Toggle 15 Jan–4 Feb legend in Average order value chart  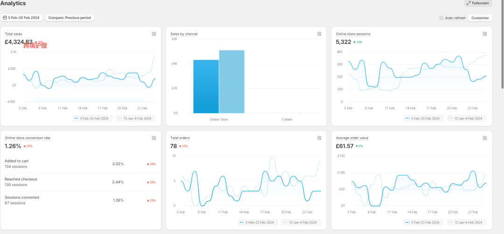coord(466,222)
